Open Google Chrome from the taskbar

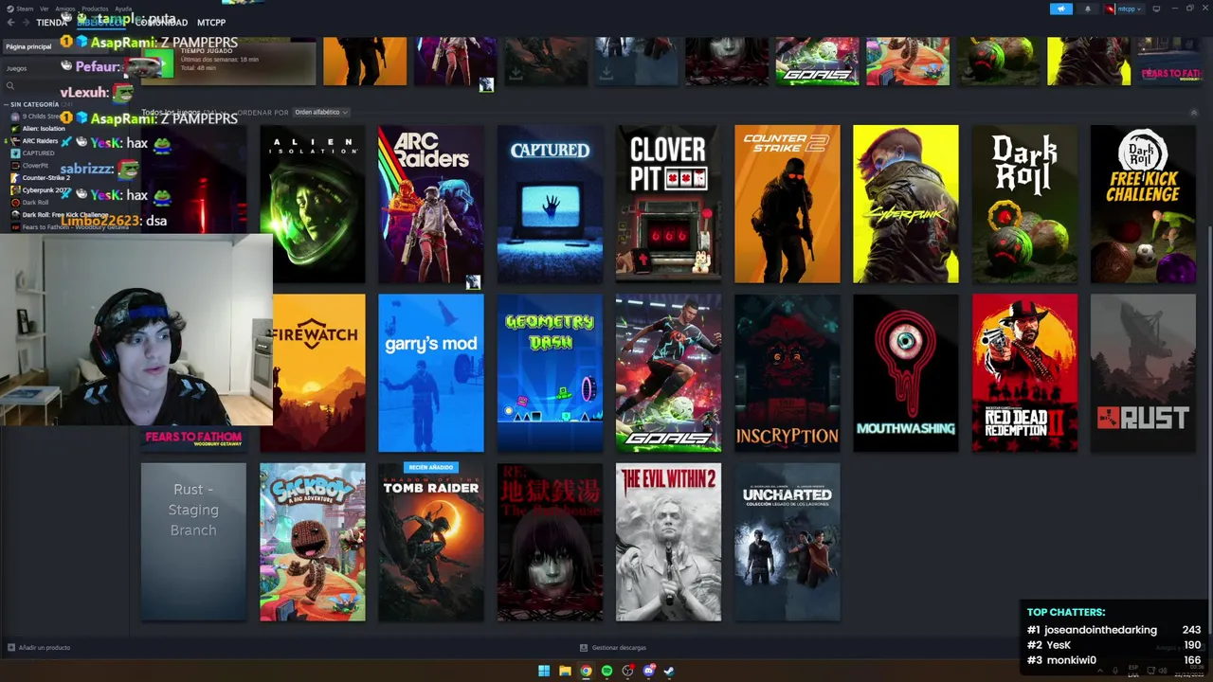(x=586, y=671)
